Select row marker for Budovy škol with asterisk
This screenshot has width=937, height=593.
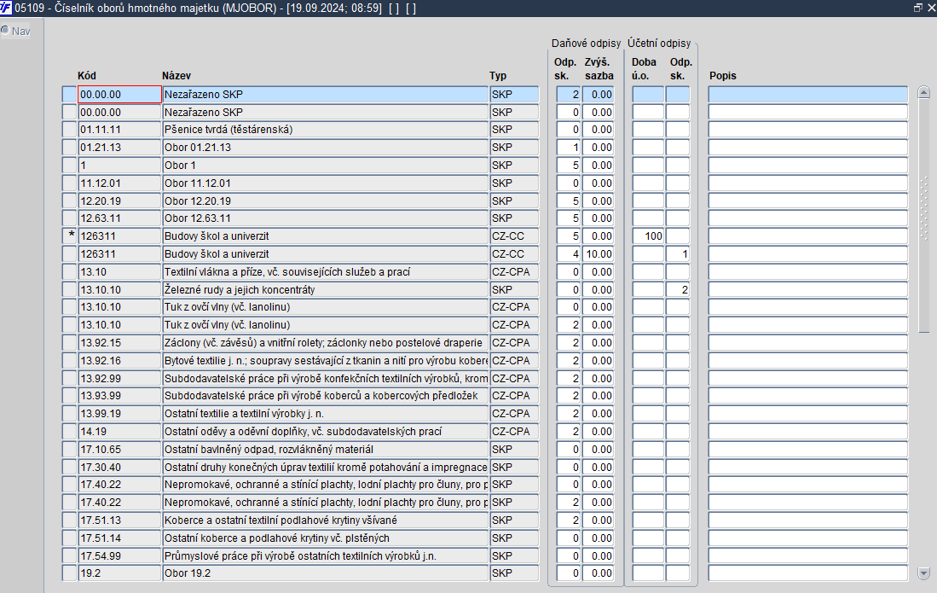click(x=69, y=236)
